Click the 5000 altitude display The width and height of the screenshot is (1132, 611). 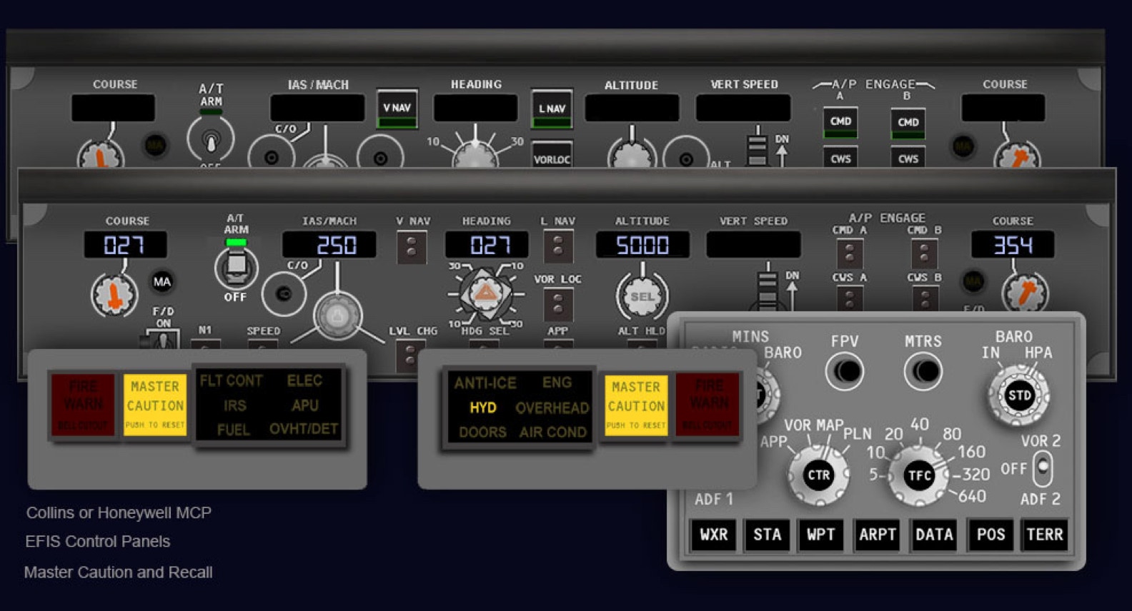click(642, 245)
